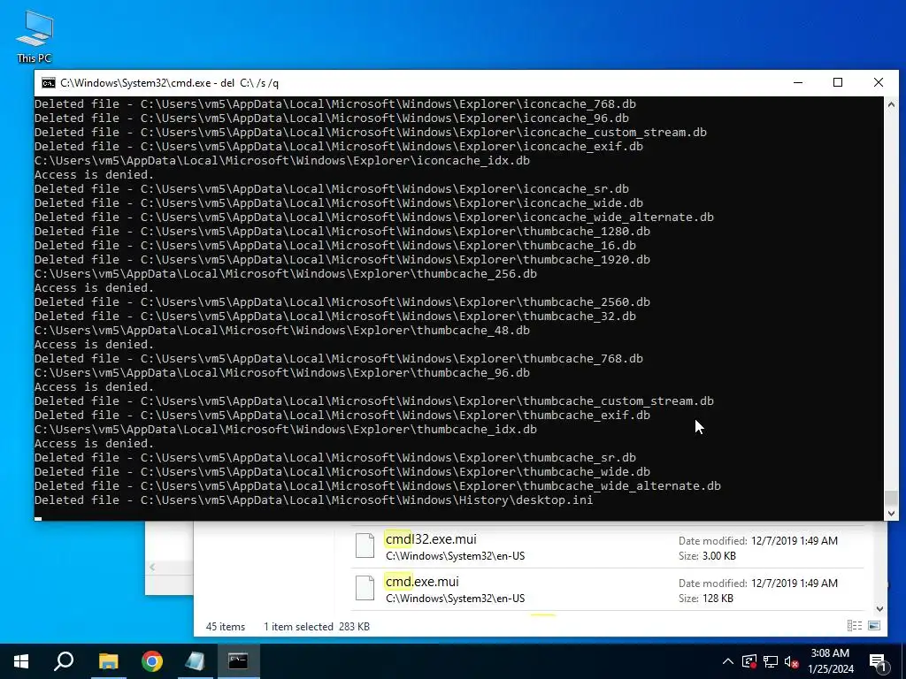Click Explorer navigation pane left scroll arrow

152,567
